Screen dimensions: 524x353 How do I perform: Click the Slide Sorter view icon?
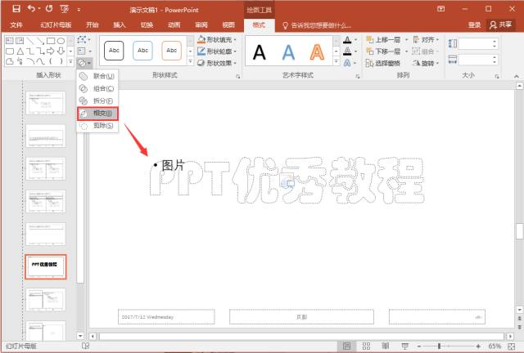[366, 346]
